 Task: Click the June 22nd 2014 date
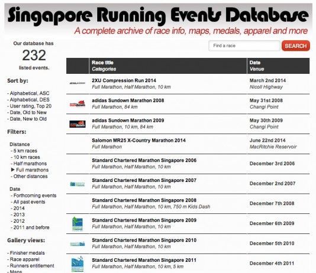pos(267,141)
